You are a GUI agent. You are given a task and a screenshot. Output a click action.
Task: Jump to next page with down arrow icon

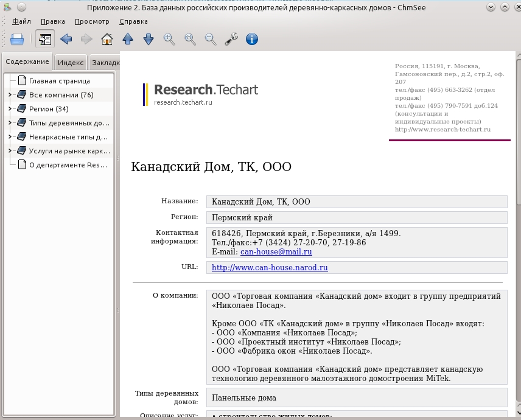(x=149, y=39)
